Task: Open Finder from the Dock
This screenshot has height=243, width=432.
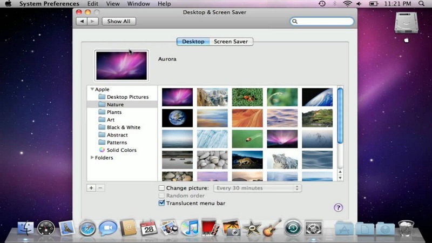Action: coord(25,228)
